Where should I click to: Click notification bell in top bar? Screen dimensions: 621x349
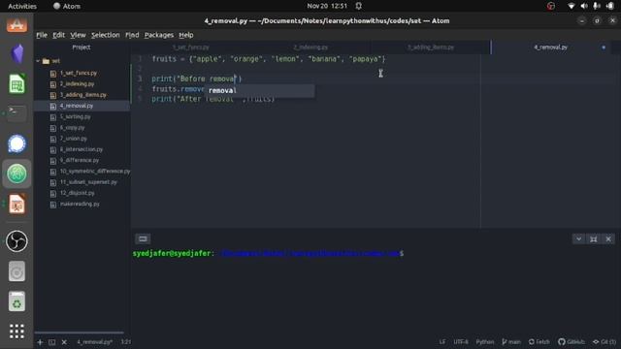pyautogui.click(x=358, y=6)
